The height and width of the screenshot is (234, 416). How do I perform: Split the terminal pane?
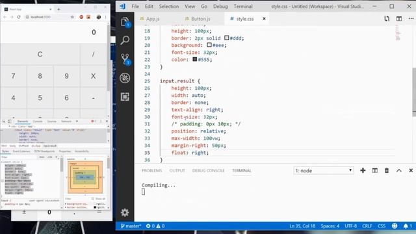(x=374, y=170)
